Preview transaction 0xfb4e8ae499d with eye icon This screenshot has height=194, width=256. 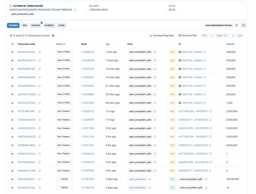tap(12, 77)
